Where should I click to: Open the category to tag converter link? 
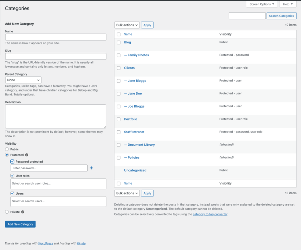(210, 214)
